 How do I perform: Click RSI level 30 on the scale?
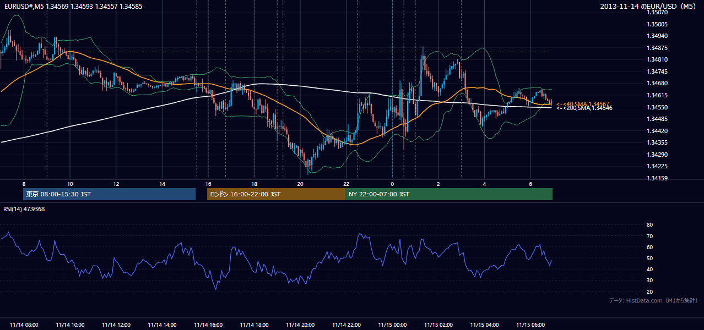649,280
